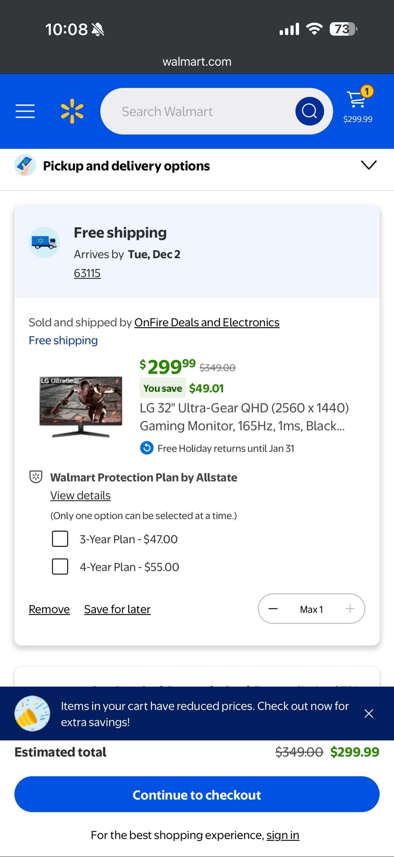Viewport: 394px width, 857px height.
Task: View the LG UltraGear monitor thumbnail
Action: point(80,405)
